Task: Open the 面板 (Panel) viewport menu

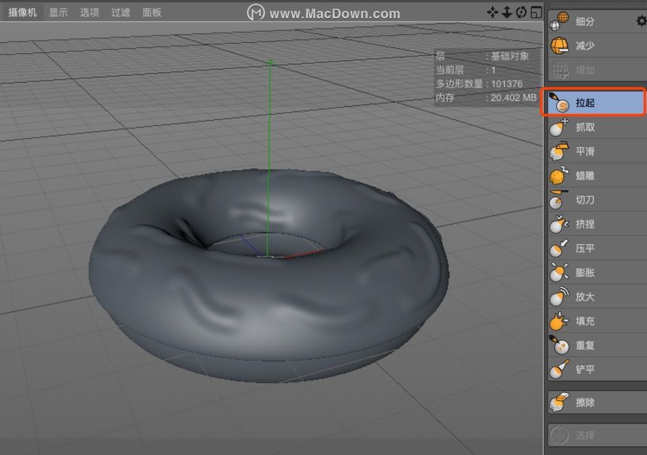Action: coord(152,12)
